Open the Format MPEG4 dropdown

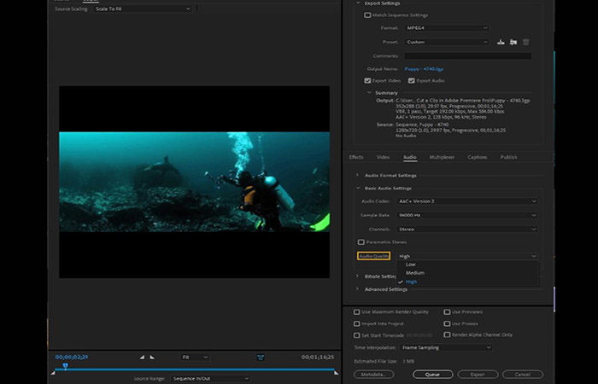[447, 28]
